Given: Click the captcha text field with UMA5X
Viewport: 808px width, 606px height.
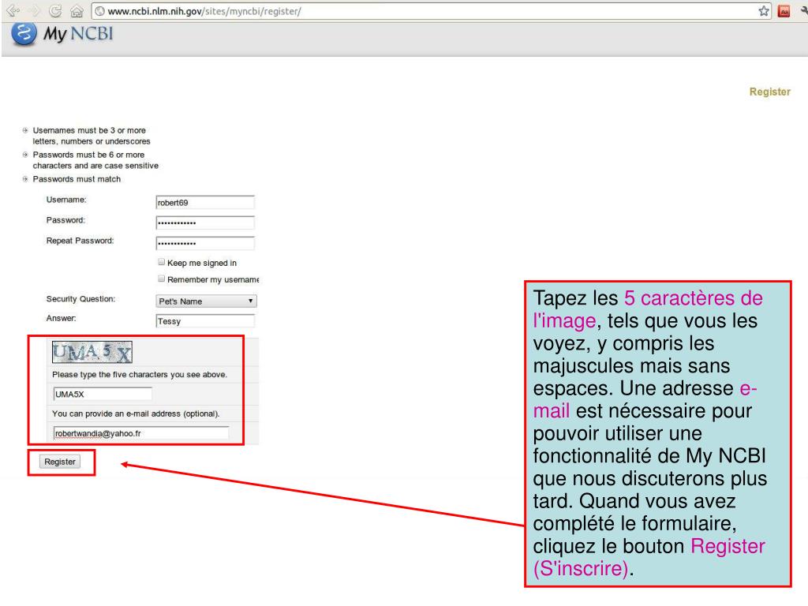Looking at the screenshot, I should [103, 395].
